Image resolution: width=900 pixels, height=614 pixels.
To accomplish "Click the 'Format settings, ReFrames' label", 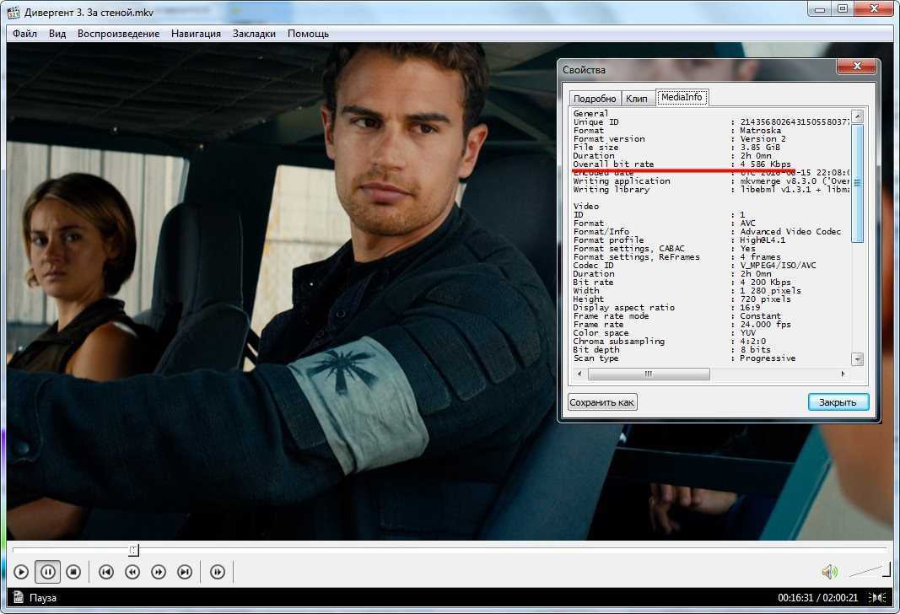I will point(637,257).
